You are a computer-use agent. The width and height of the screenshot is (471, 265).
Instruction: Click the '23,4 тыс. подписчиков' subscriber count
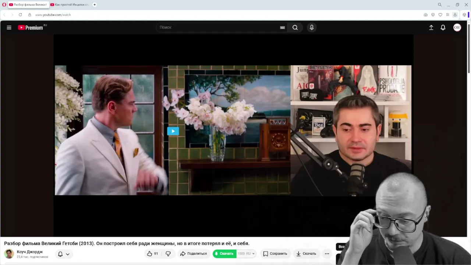[x=32, y=257]
